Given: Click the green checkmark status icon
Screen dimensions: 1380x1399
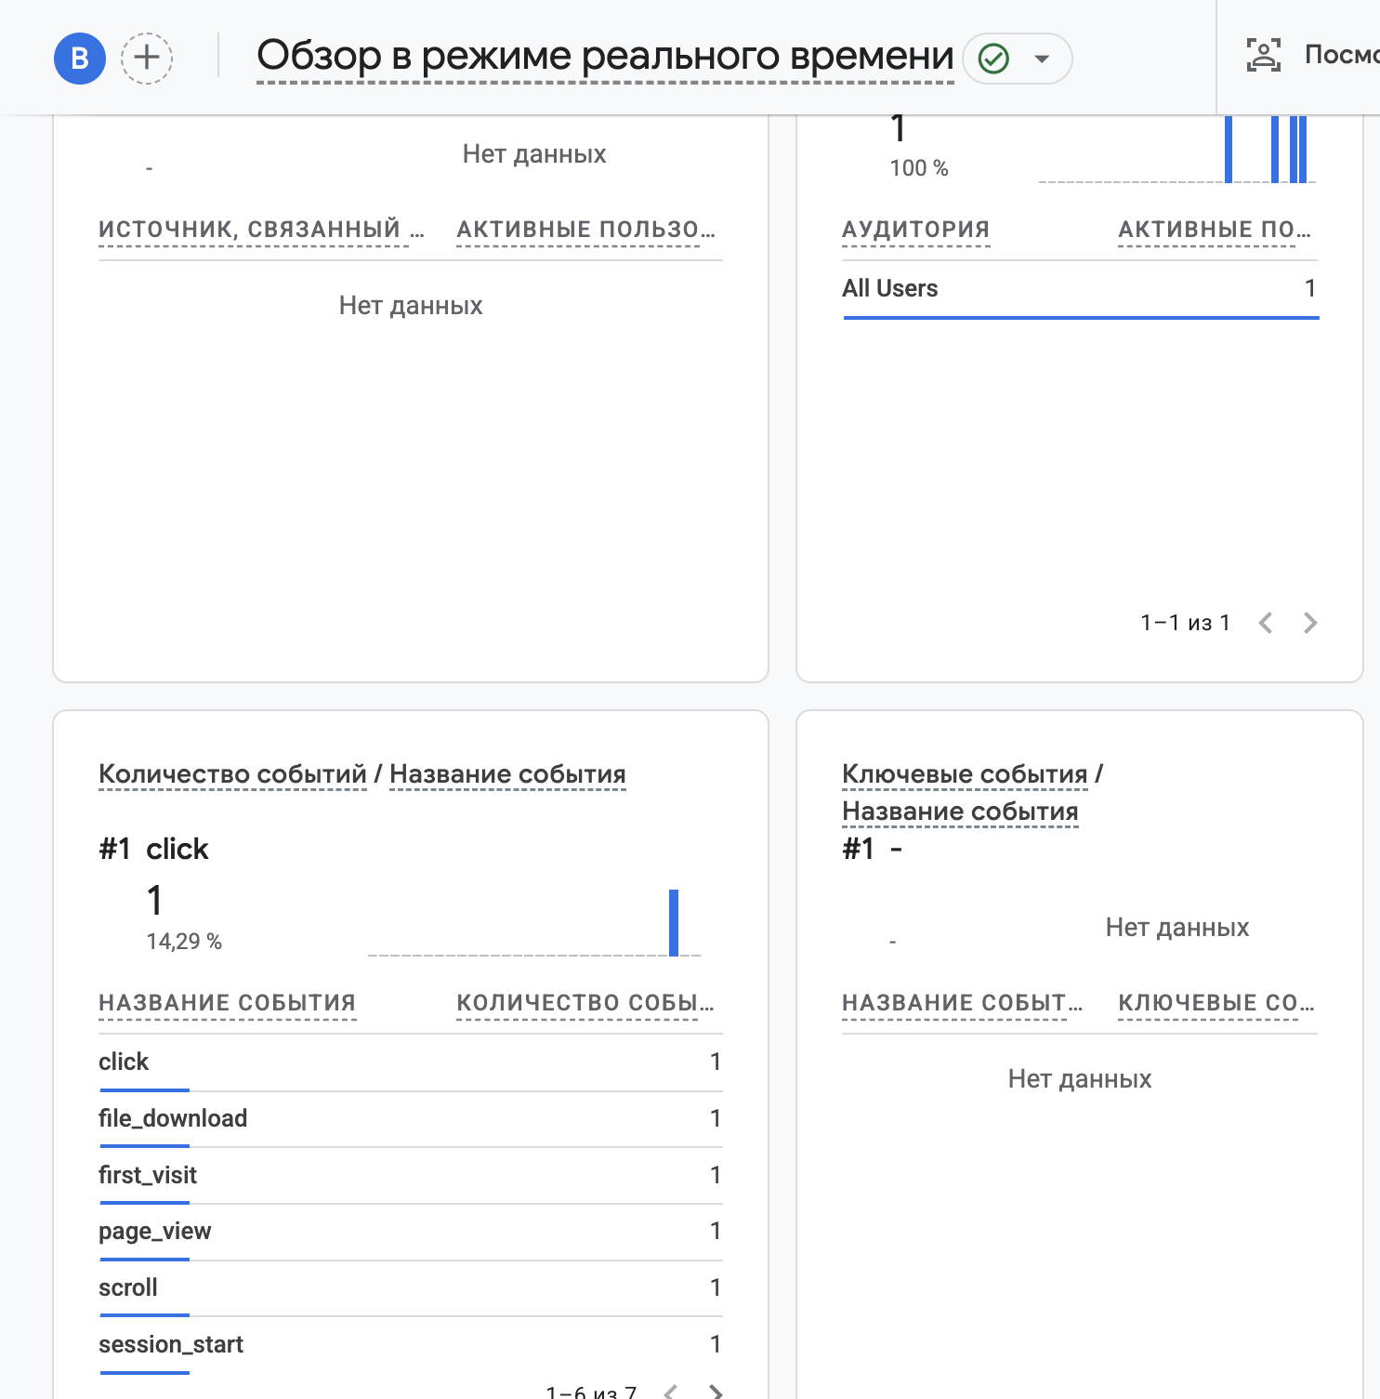Looking at the screenshot, I should (994, 59).
